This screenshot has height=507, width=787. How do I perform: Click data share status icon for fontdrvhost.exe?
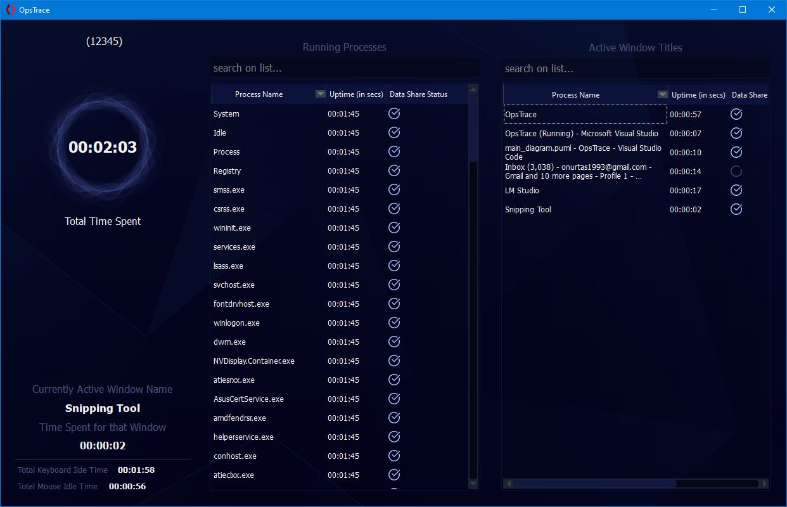pos(394,304)
